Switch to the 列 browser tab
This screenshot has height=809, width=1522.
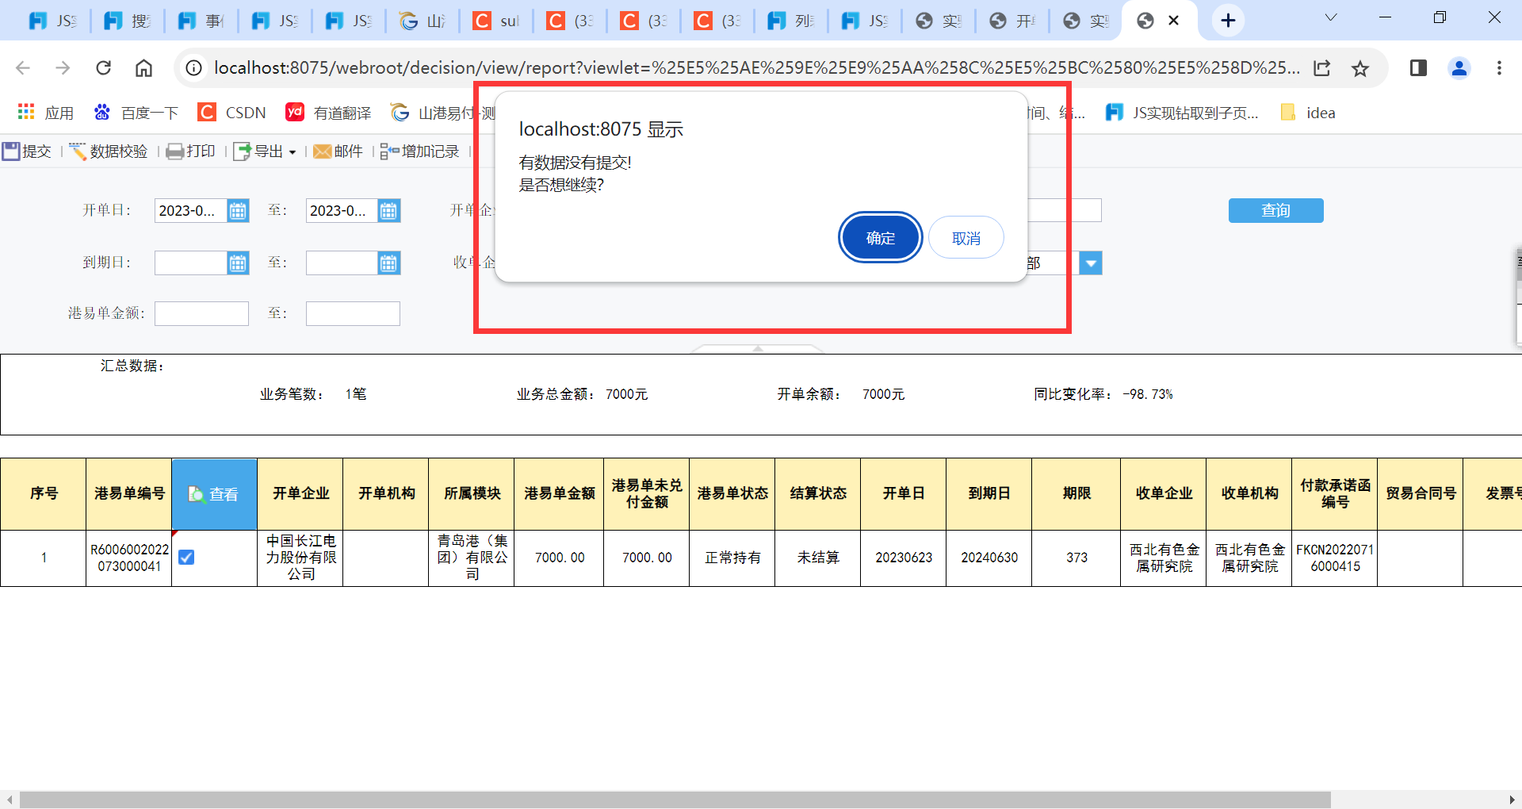click(790, 21)
